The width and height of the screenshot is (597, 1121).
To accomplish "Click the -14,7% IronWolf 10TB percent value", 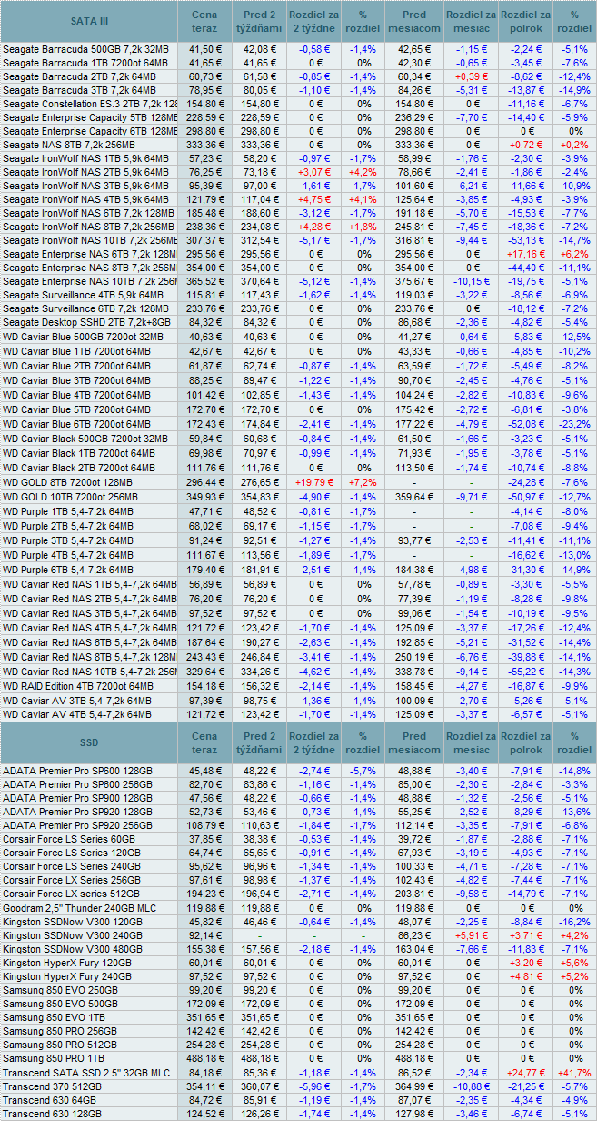I will 574,239.
